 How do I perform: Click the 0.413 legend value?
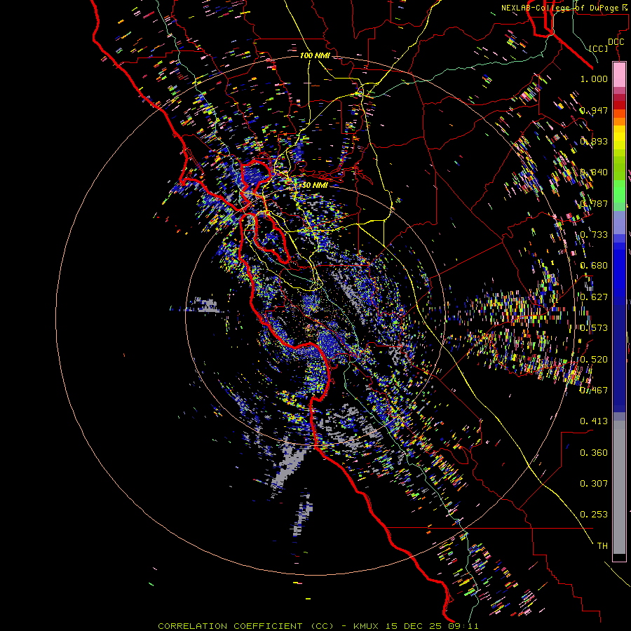point(594,421)
